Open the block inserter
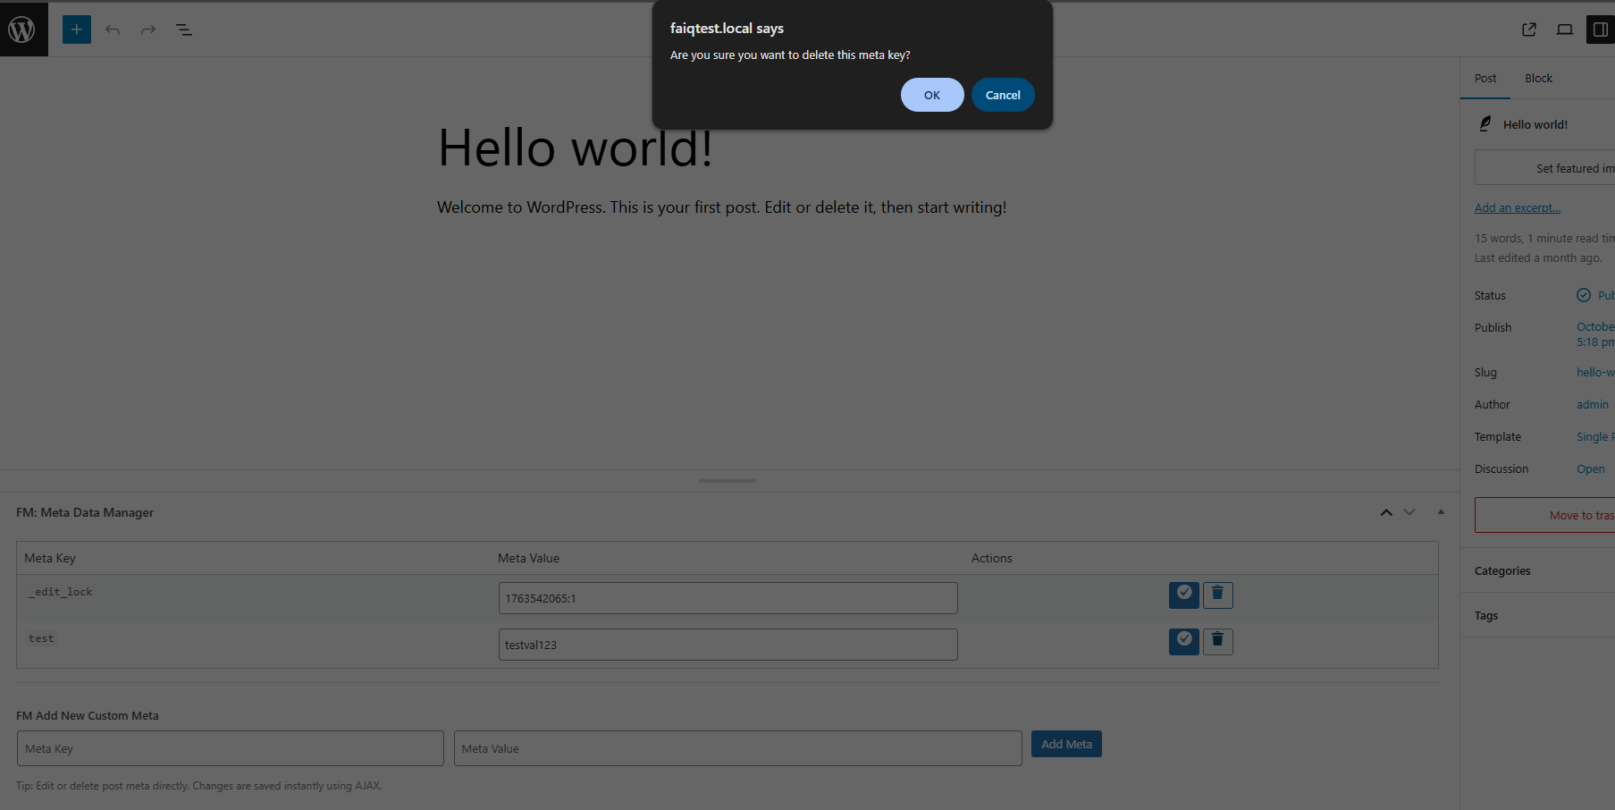1615x810 pixels. 76,29
